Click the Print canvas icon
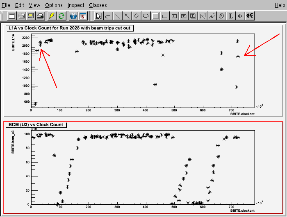This screenshot has height=217, width=287. click(40, 16)
